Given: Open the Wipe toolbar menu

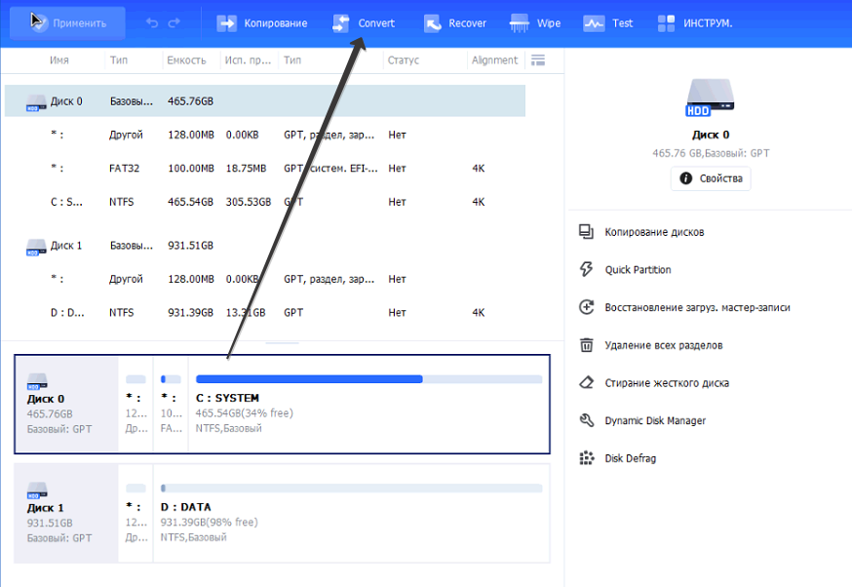Looking at the screenshot, I should pyautogui.click(x=536, y=22).
